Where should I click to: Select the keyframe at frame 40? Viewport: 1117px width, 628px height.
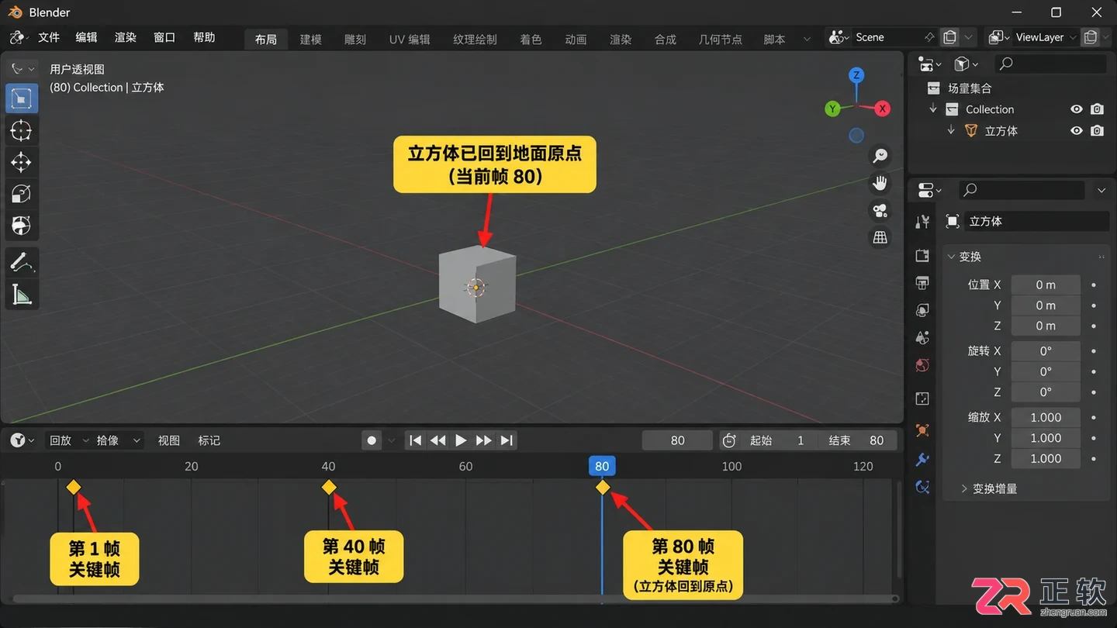click(329, 487)
